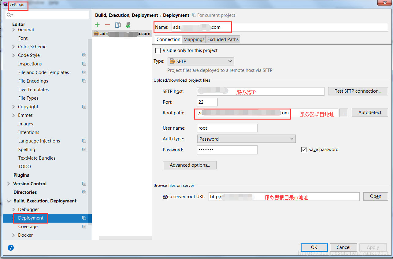Expand the Version Control node
This screenshot has height=259, width=393.
pos(9,184)
